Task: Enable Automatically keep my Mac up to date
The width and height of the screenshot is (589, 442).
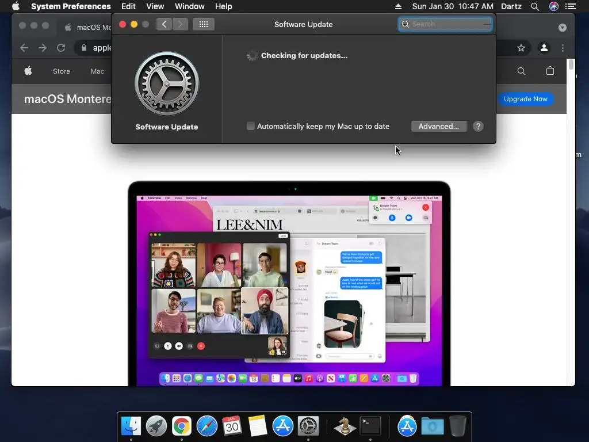Action: (251, 126)
